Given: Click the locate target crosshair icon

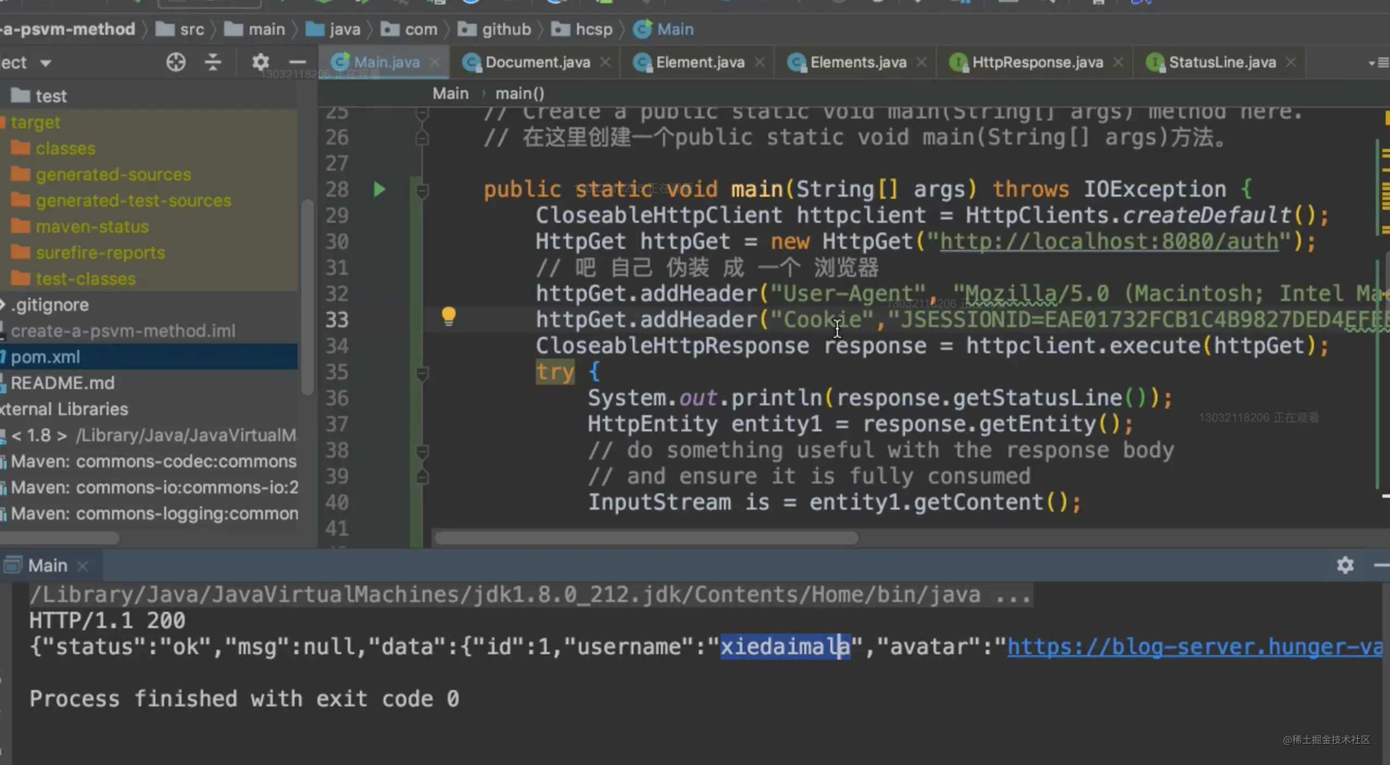Looking at the screenshot, I should point(176,62).
